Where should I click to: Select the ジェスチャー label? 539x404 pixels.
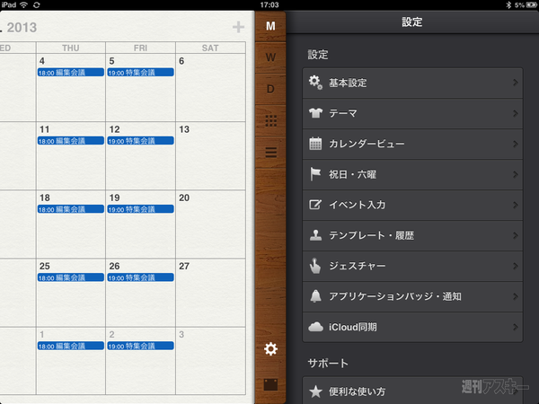tap(358, 266)
